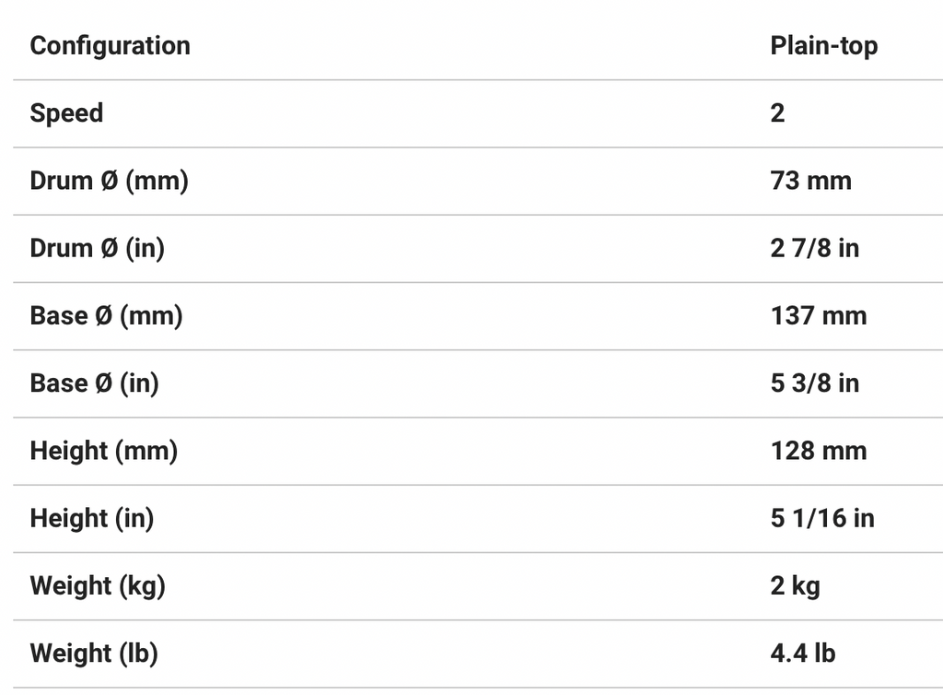Screen dimensions: 943x695
Task: Select the 2 kg weight value
Action: pyautogui.click(x=795, y=585)
